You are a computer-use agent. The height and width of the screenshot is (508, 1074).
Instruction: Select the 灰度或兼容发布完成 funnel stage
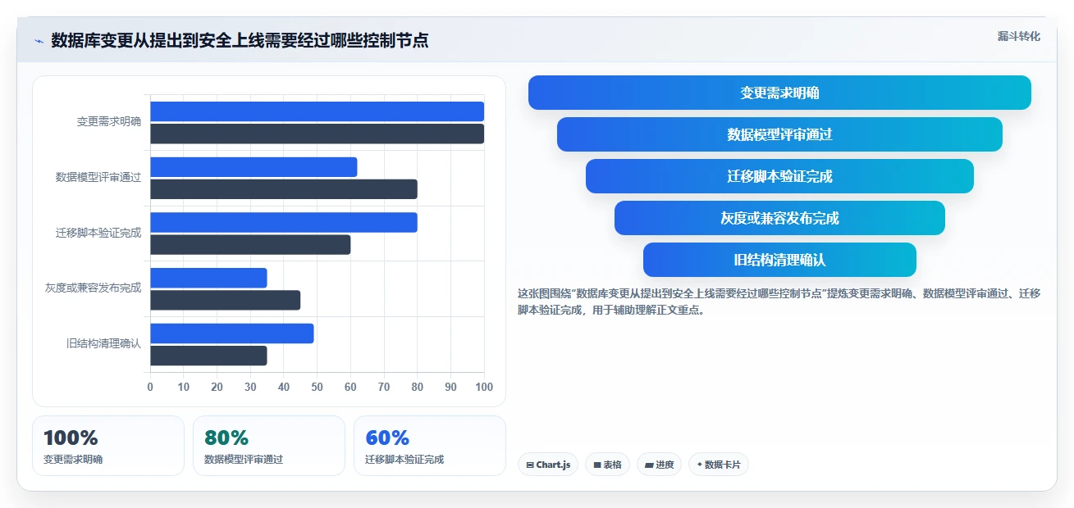(x=779, y=218)
